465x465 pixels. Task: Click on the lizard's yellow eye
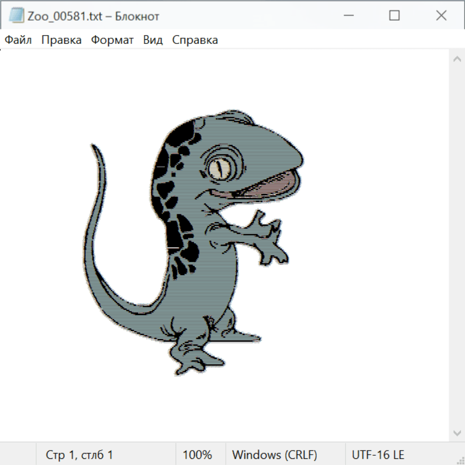coord(220,167)
